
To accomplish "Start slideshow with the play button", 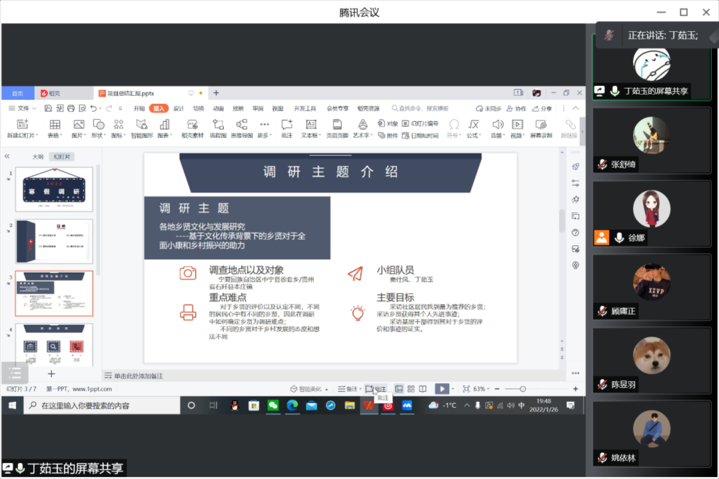I will (x=442, y=389).
